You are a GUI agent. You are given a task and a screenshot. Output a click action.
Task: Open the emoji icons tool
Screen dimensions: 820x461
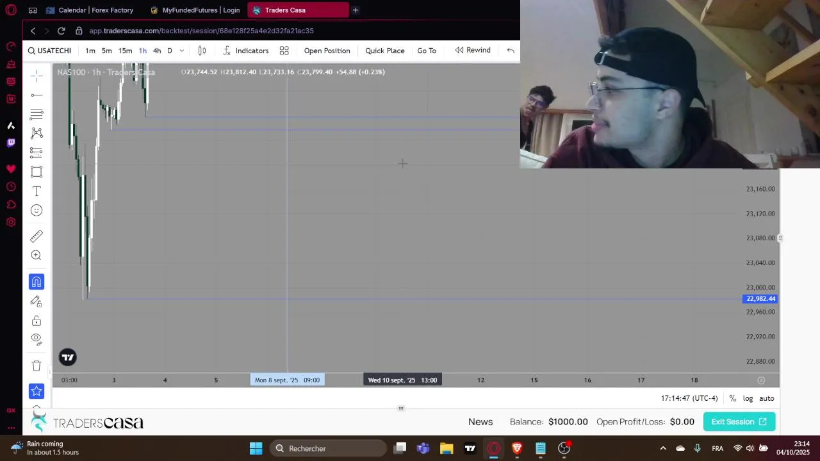pyautogui.click(x=37, y=210)
